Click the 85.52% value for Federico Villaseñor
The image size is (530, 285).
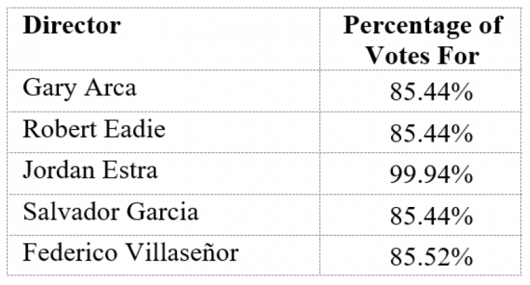click(x=422, y=255)
